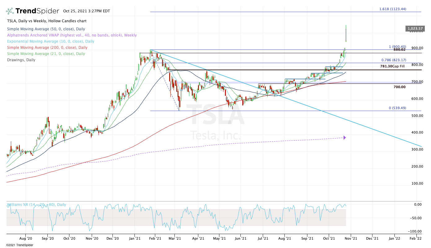Click the Feb '22 date axis label

click(x=416, y=239)
